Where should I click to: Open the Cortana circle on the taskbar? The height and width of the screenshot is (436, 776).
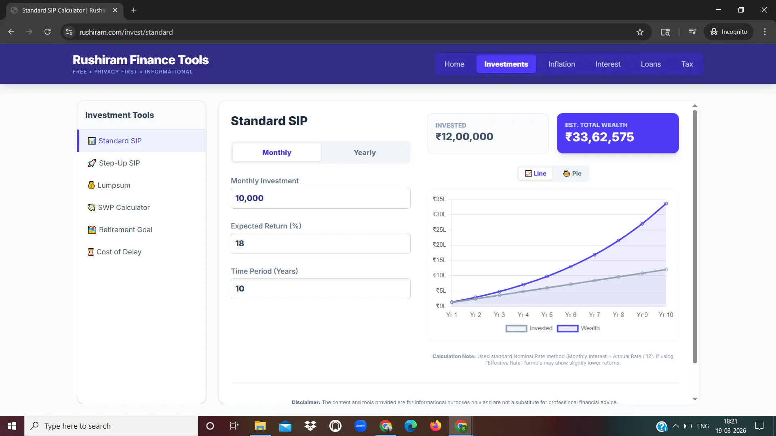pyautogui.click(x=210, y=426)
